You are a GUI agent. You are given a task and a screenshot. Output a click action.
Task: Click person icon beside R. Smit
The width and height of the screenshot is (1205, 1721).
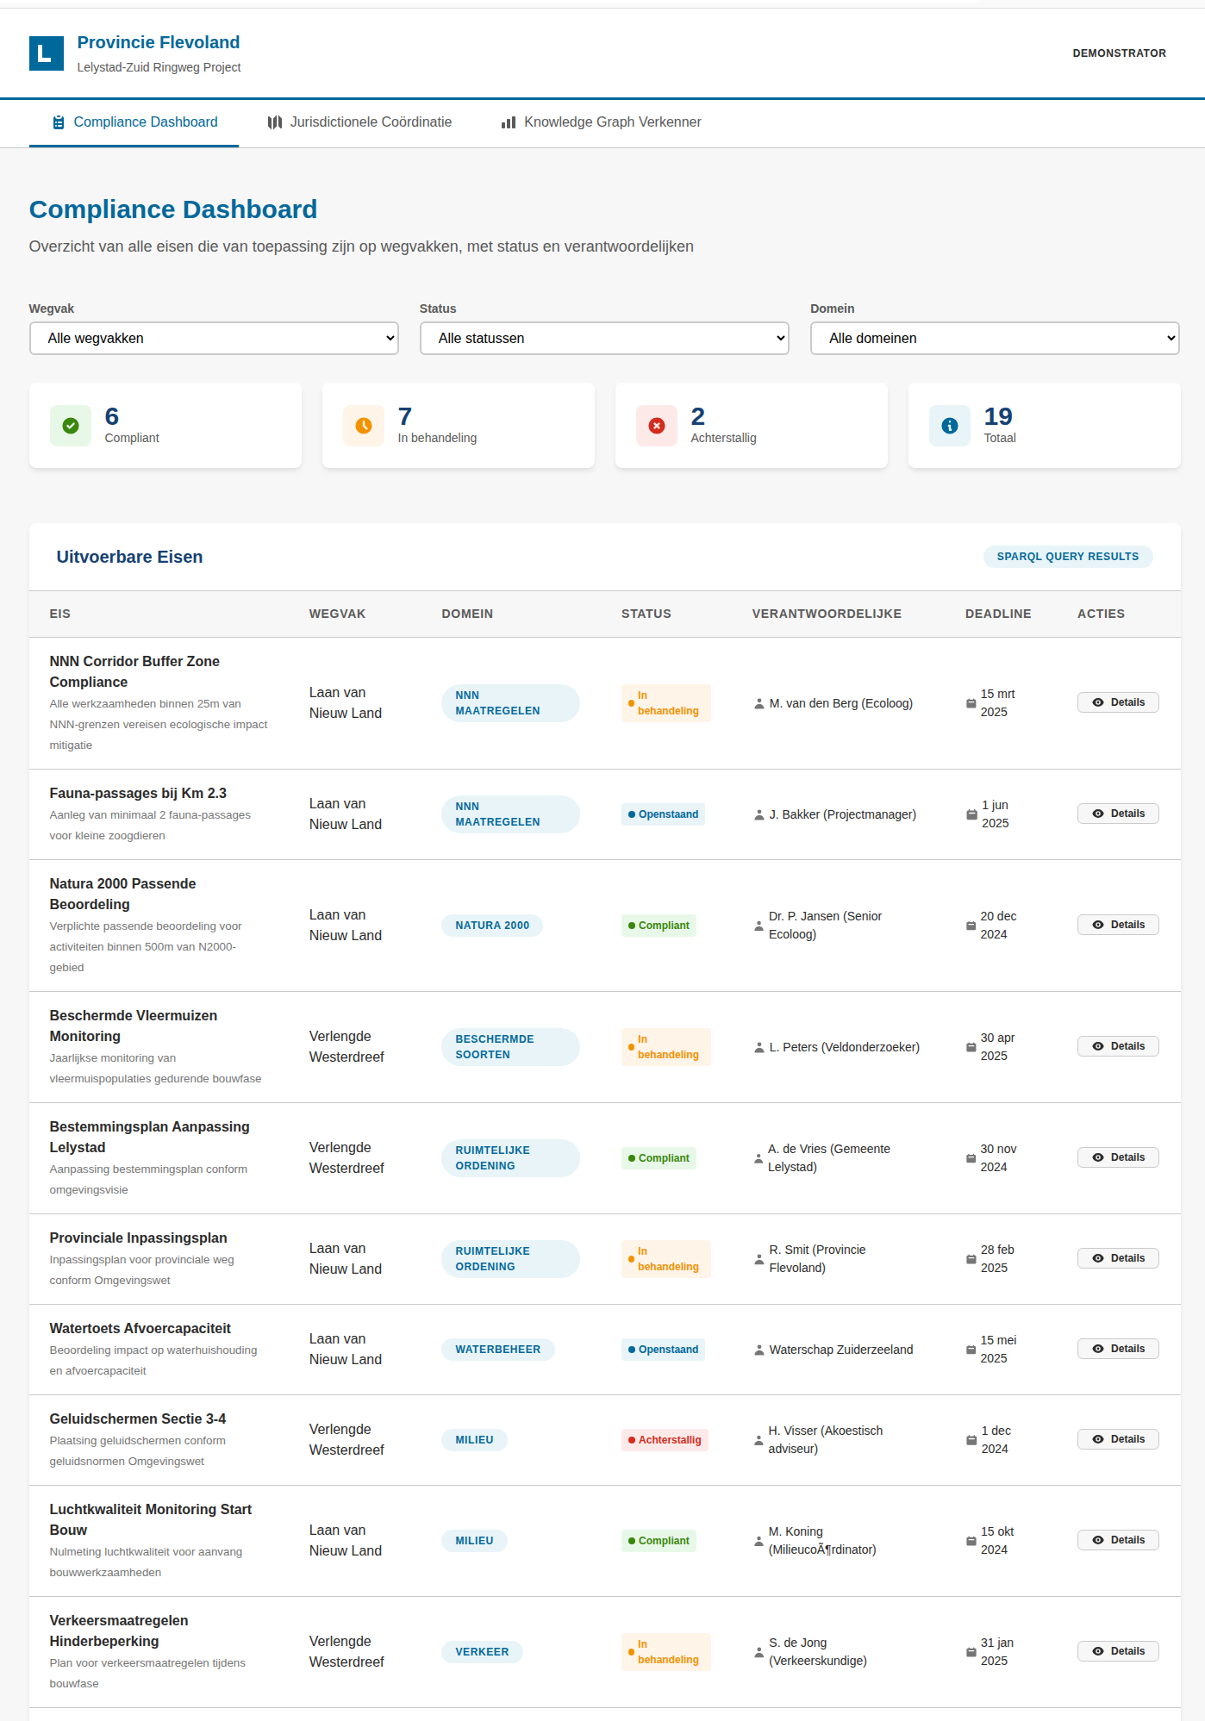(759, 1260)
